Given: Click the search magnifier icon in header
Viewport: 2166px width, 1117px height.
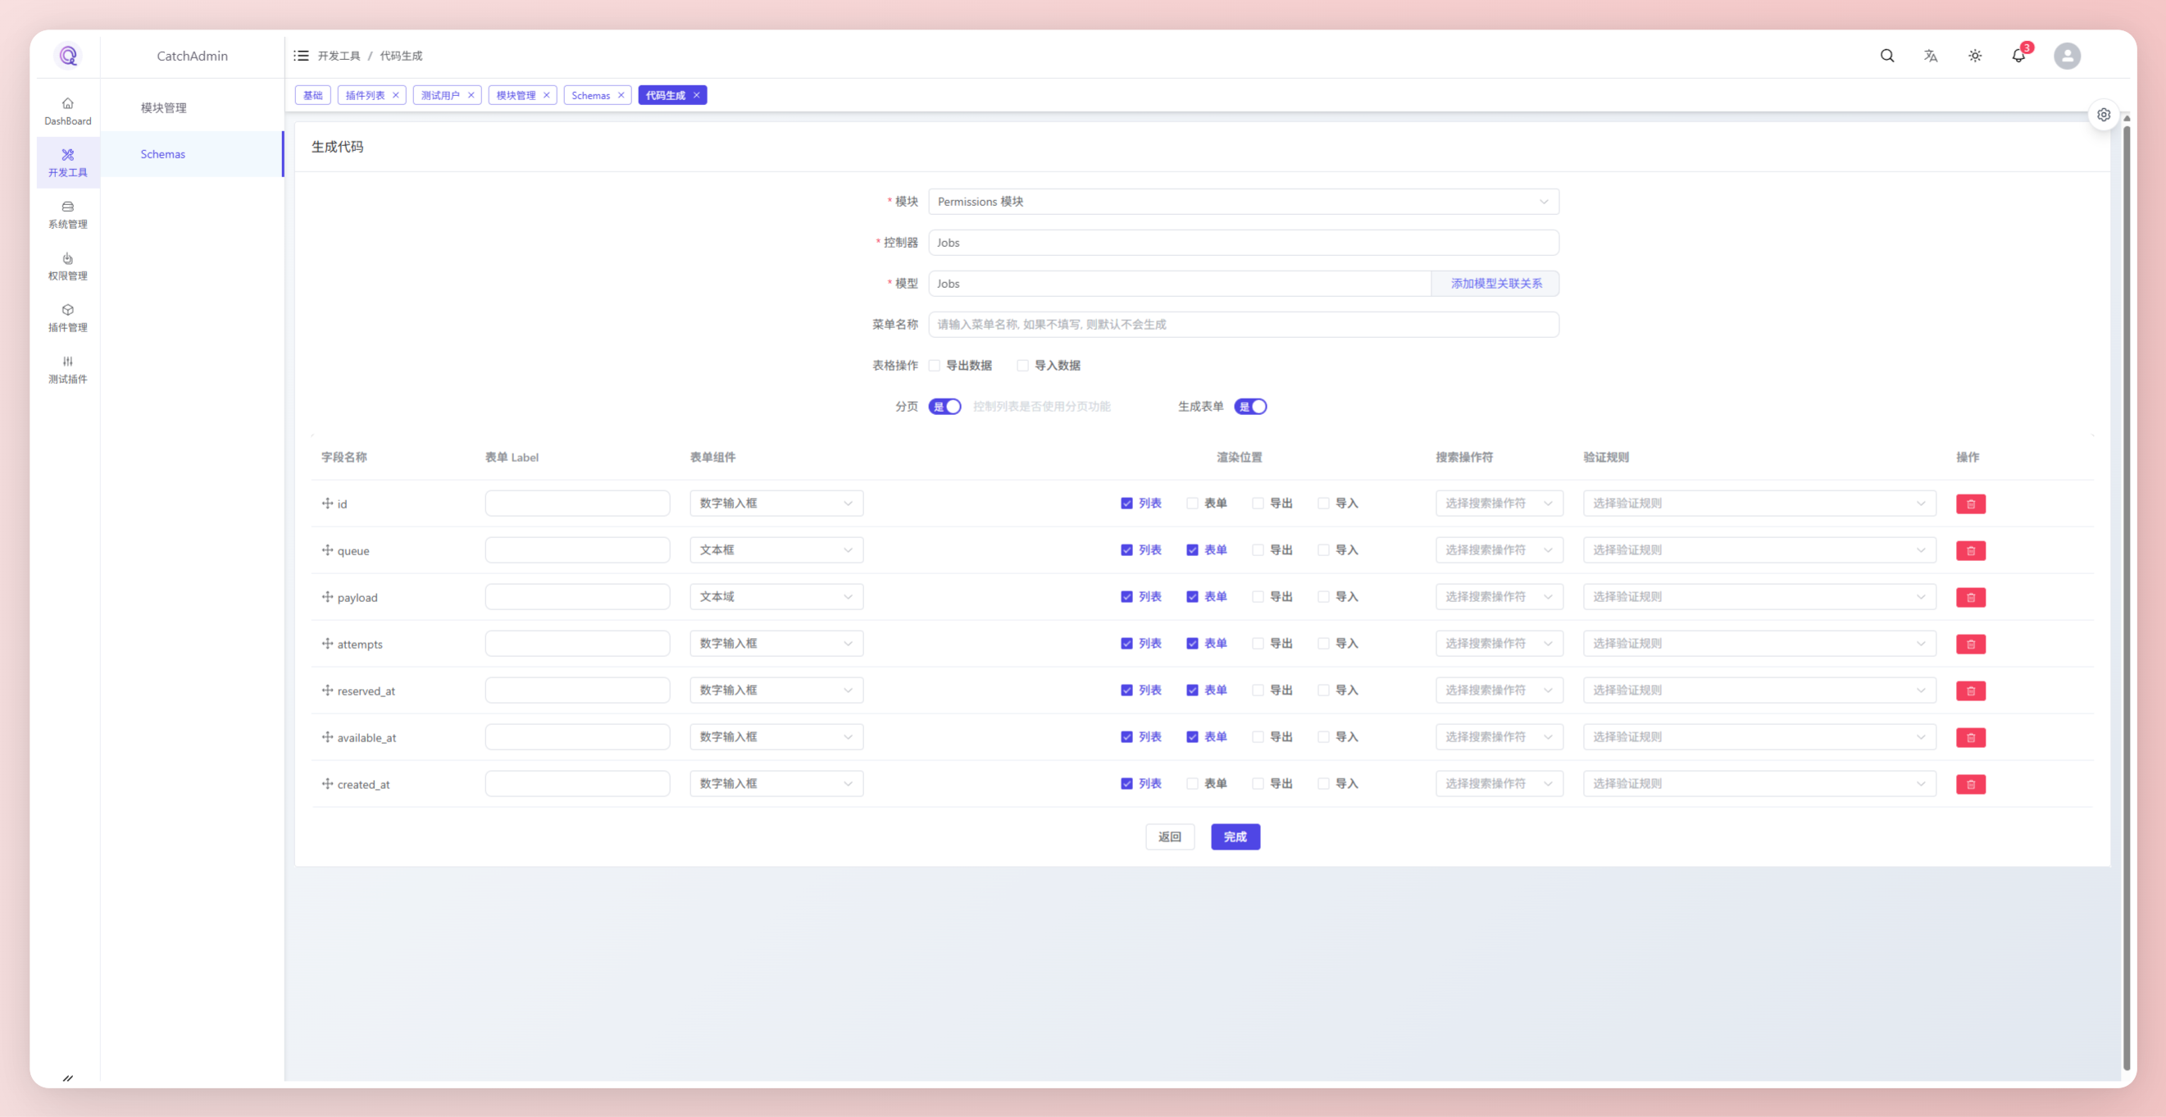Looking at the screenshot, I should point(1886,56).
